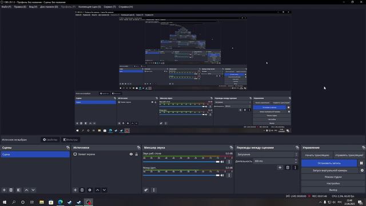This screenshot has height=206, width=366.
Task: Open notification center in system tray
Action: pyautogui.click(x=360, y=202)
